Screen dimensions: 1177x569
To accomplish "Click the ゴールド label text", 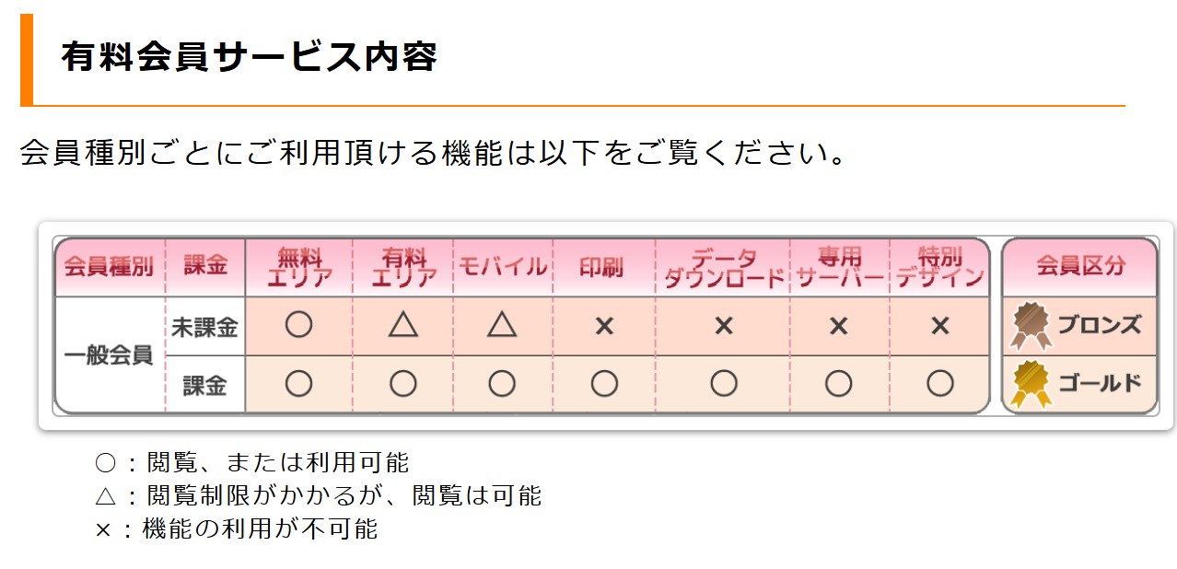I will pyautogui.click(x=1100, y=383).
